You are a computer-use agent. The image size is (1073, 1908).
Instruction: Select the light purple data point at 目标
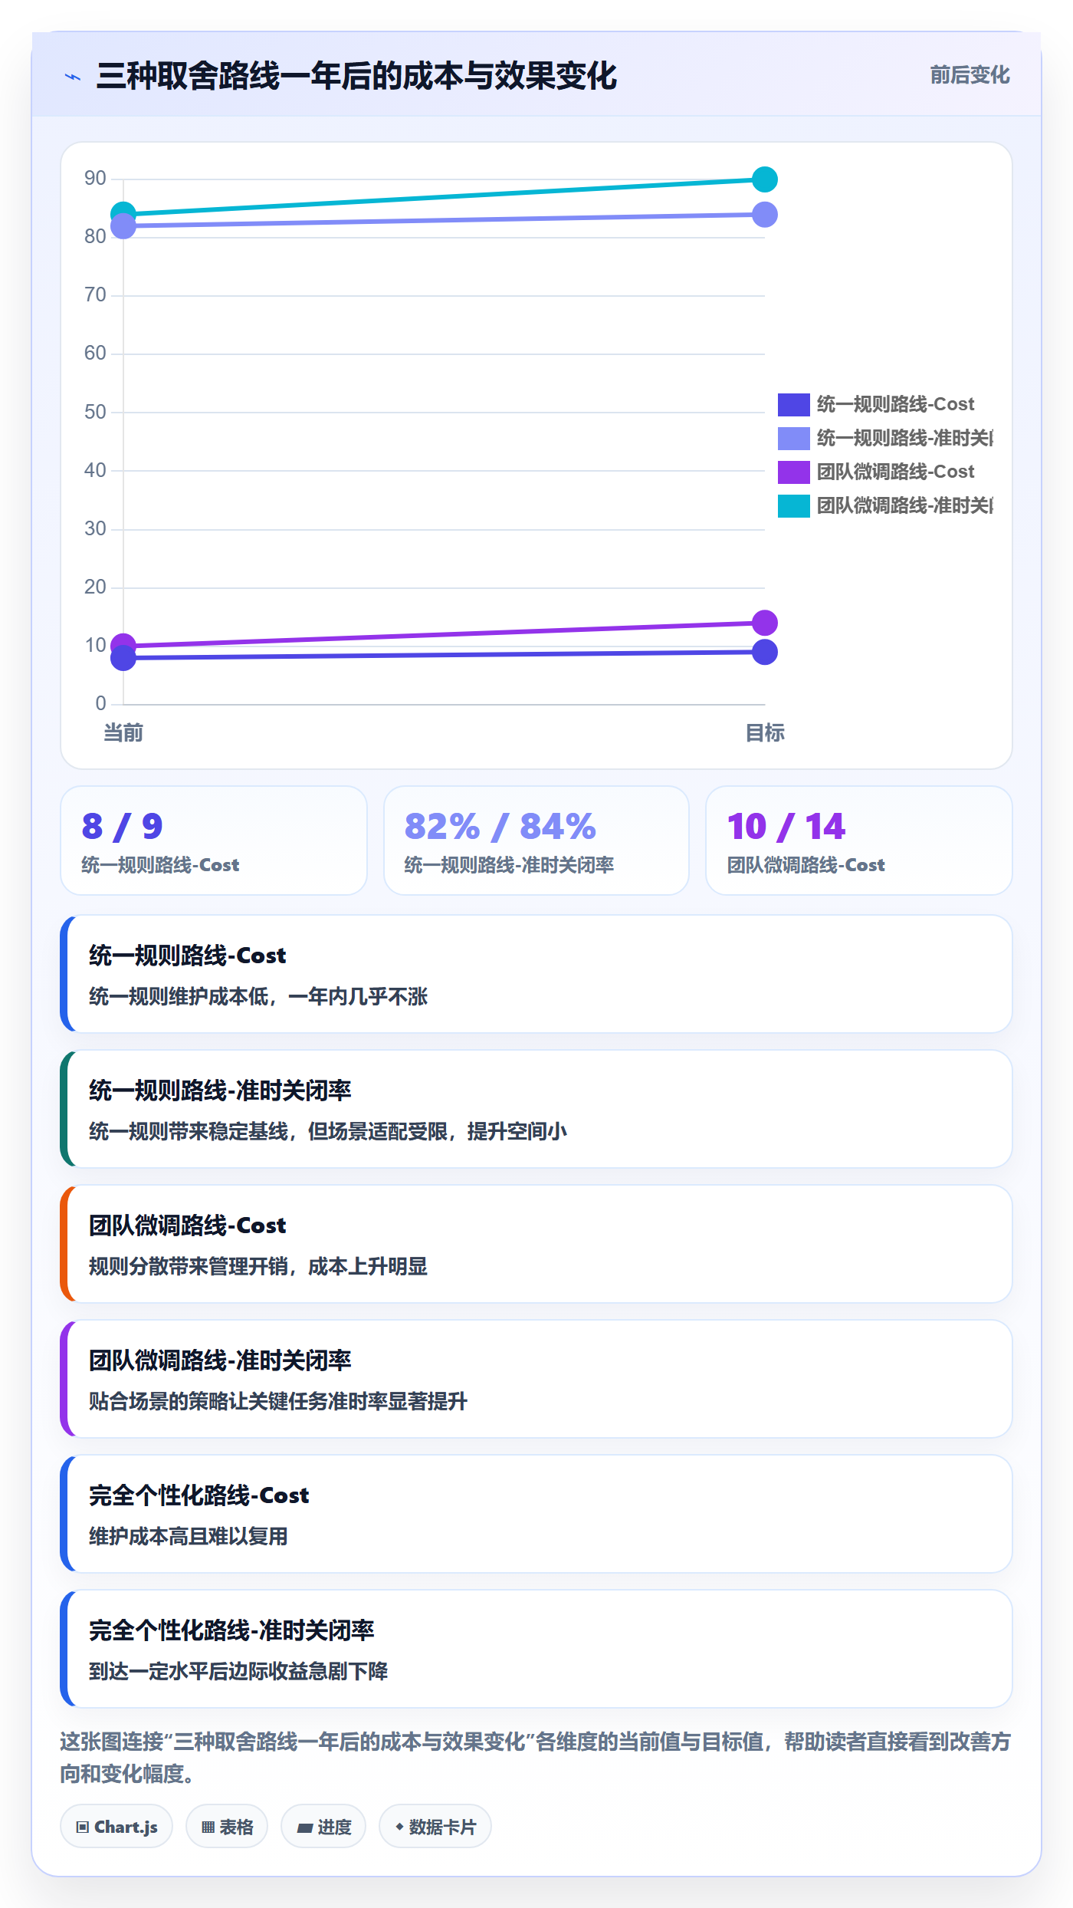[x=764, y=215]
